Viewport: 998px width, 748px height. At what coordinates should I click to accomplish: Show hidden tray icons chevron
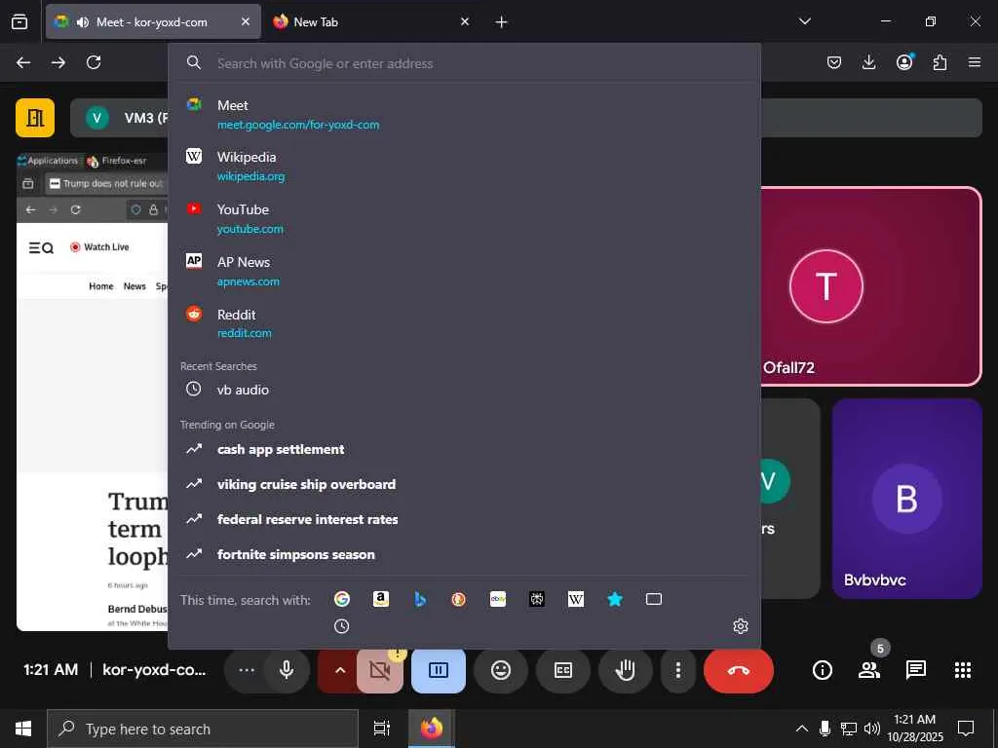point(802,729)
